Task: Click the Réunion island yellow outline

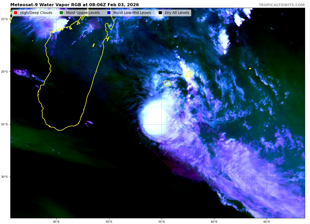Action: 167,83
